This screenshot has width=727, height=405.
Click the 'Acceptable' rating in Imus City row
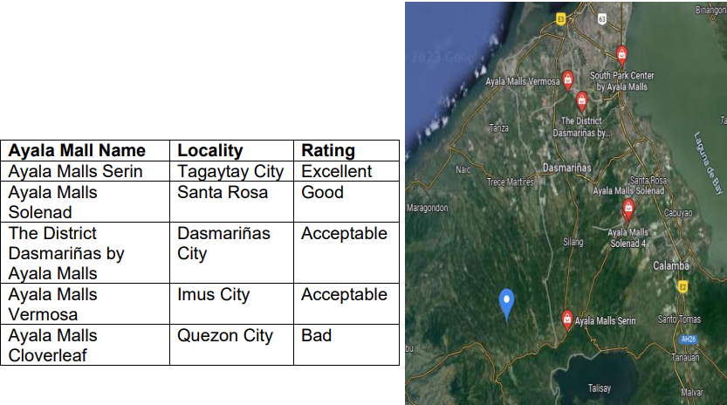click(x=346, y=304)
